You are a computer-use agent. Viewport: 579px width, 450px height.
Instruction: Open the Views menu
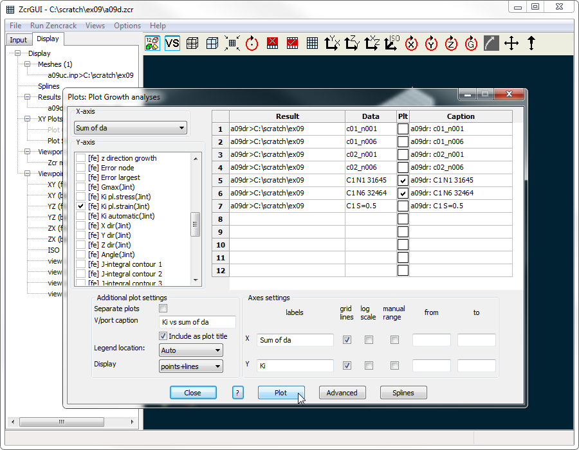(x=95, y=26)
